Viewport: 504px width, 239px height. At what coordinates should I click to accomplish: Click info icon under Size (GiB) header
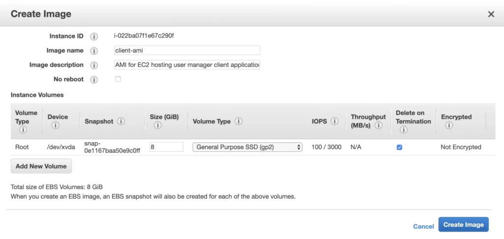[157, 126]
